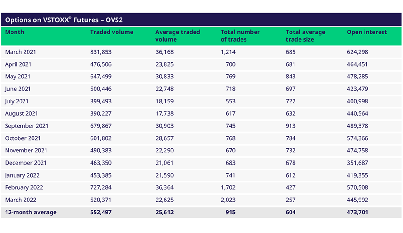Image resolution: width=403 pixels, height=233 pixels.
Task: Click the 12-month average row label
Action: 31,212
